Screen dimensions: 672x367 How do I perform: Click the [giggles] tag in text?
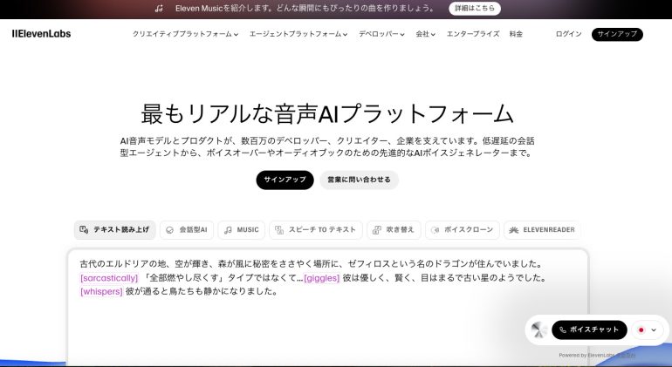click(x=321, y=278)
